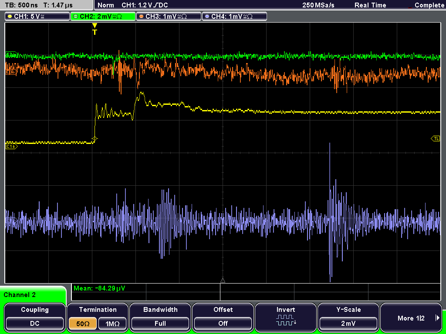
Task: Click the yellow dot in CH1 tab
Action: [x=10, y=17]
